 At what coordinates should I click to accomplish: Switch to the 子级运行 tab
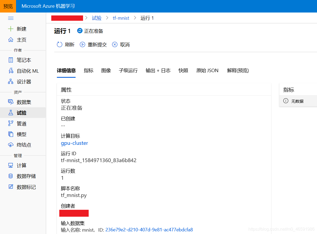click(x=128, y=71)
